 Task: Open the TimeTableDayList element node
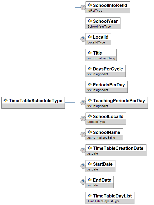[x=110, y=198]
